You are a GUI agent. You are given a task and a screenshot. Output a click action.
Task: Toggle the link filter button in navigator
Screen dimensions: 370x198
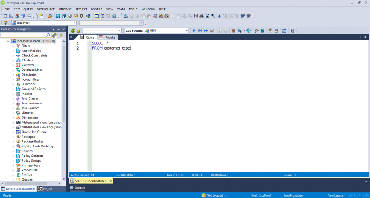click(55, 35)
